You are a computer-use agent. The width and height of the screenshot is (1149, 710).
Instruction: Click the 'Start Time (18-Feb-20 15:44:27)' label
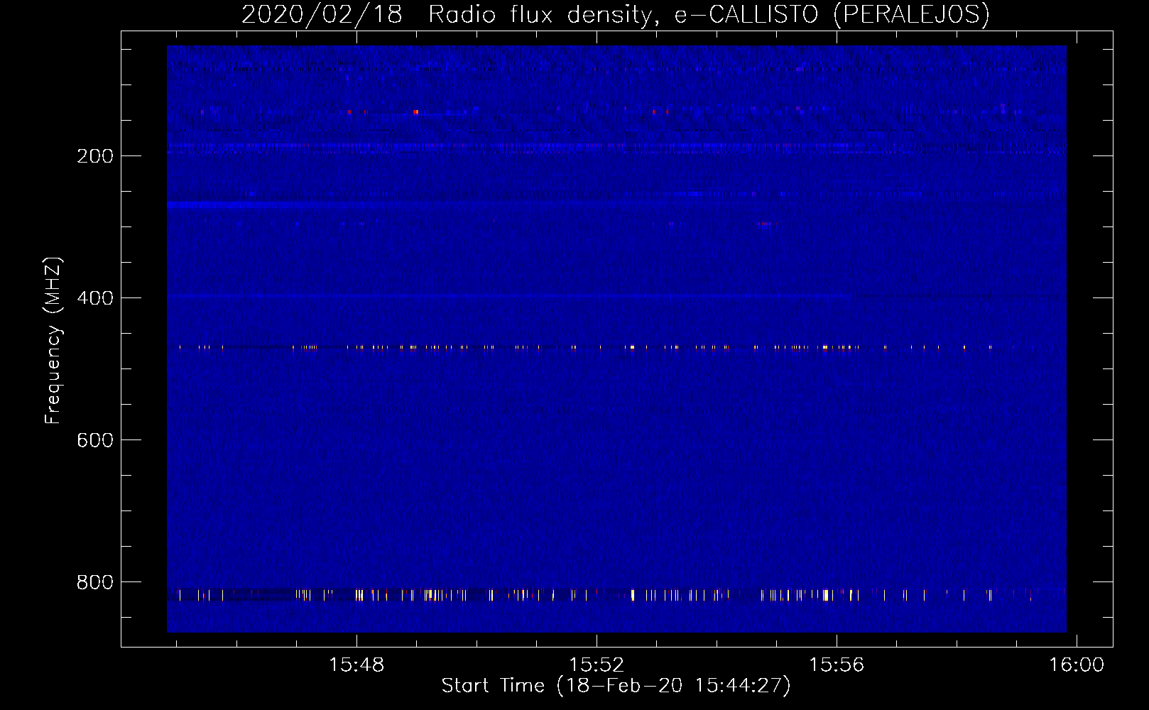616,686
